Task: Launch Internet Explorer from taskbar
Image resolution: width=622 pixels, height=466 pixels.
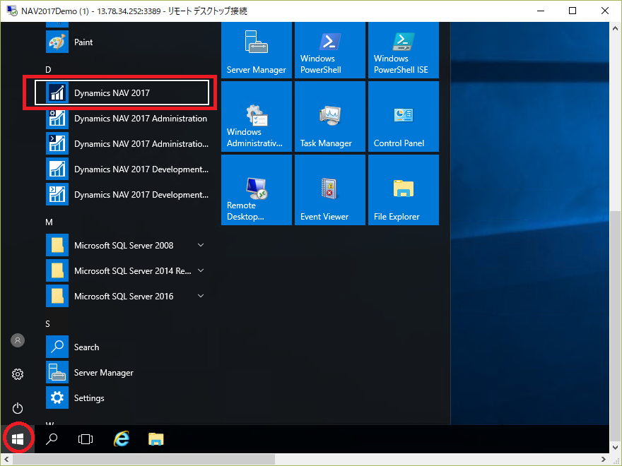Action: 122,438
